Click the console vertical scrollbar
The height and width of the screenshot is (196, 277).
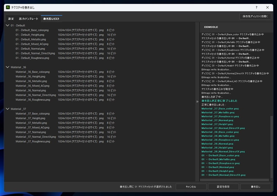tap(271, 147)
